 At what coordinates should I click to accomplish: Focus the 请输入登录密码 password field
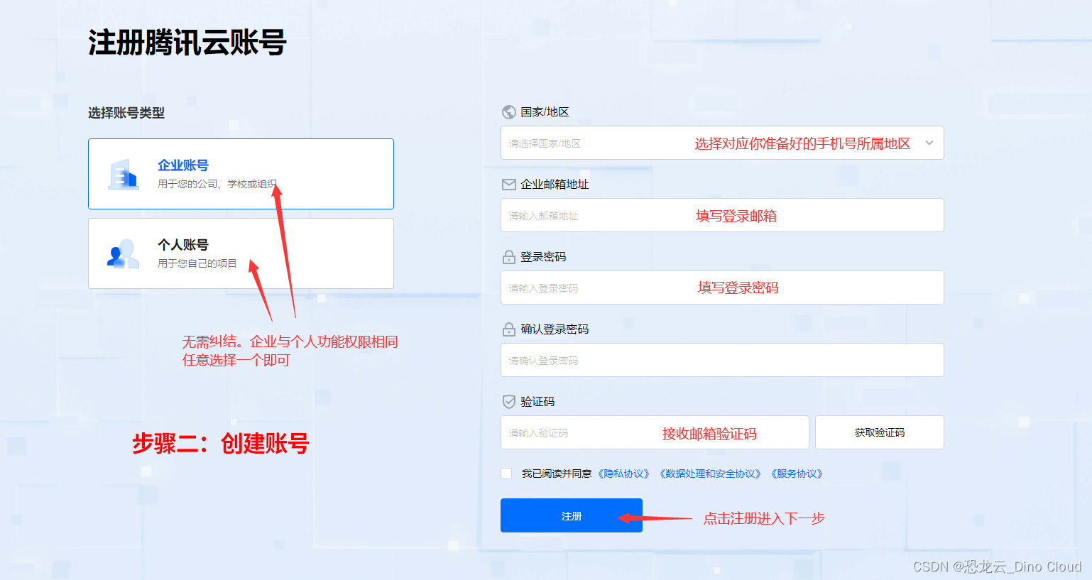point(722,288)
